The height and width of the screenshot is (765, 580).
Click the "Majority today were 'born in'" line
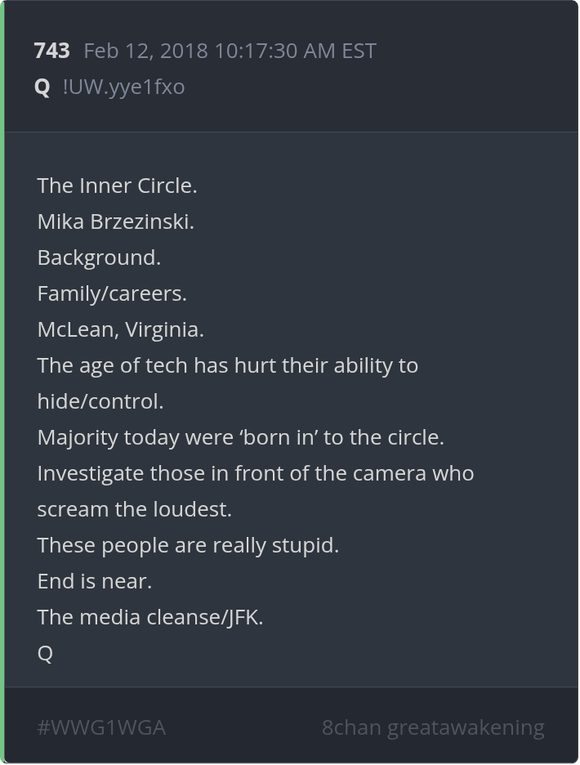[x=240, y=437]
